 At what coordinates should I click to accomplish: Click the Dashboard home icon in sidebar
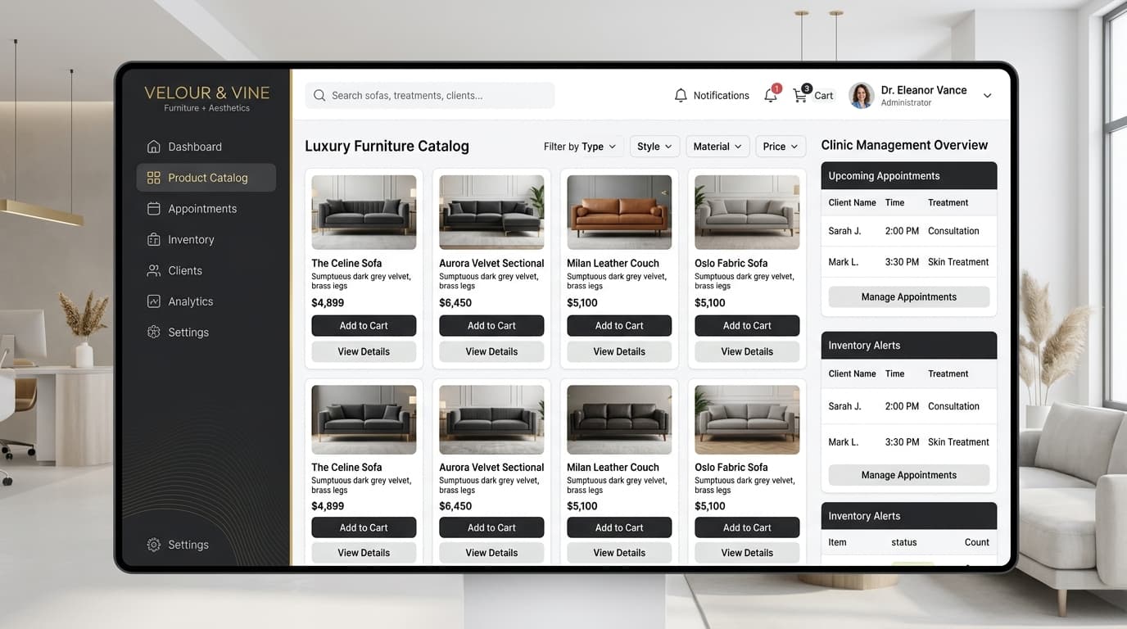153,147
